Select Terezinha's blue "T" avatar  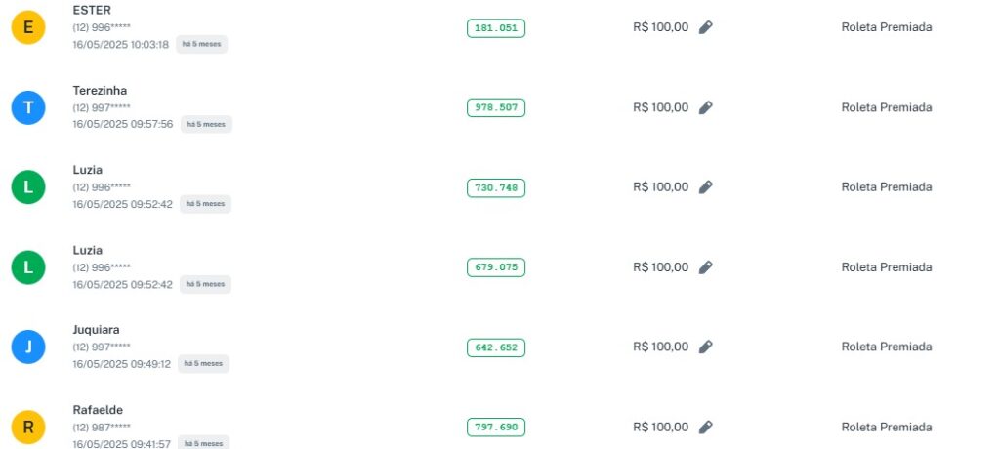point(28,107)
